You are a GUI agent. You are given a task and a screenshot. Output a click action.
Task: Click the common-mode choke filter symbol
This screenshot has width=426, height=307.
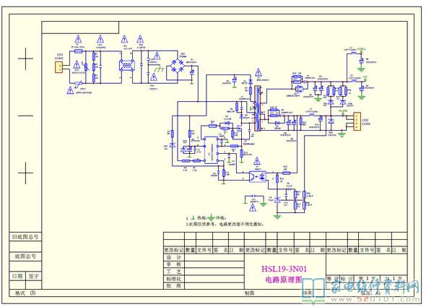tap(127, 66)
